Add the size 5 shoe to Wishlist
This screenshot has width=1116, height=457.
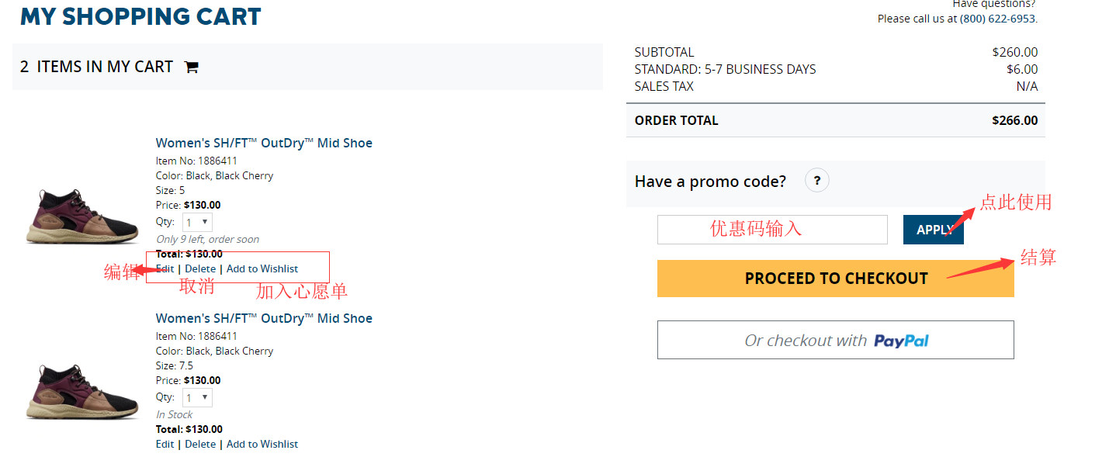click(x=262, y=269)
